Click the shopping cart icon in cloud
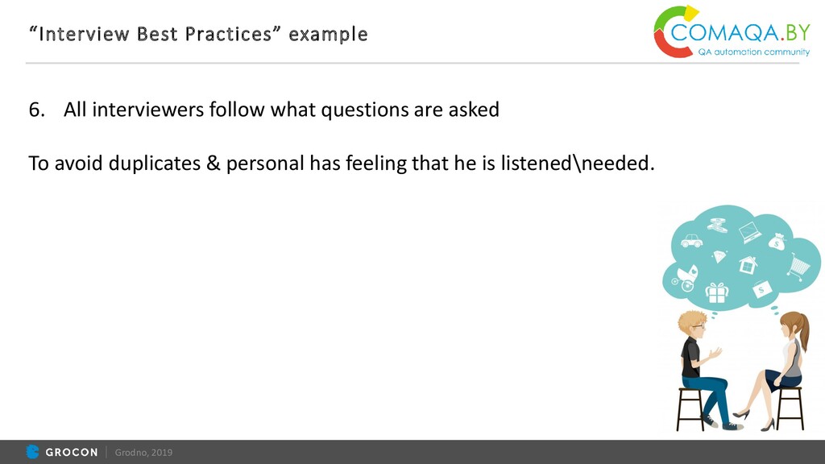This screenshot has width=825, height=464. click(798, 267)
